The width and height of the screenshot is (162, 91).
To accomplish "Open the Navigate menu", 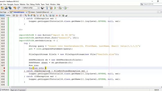I will (10, 4).
